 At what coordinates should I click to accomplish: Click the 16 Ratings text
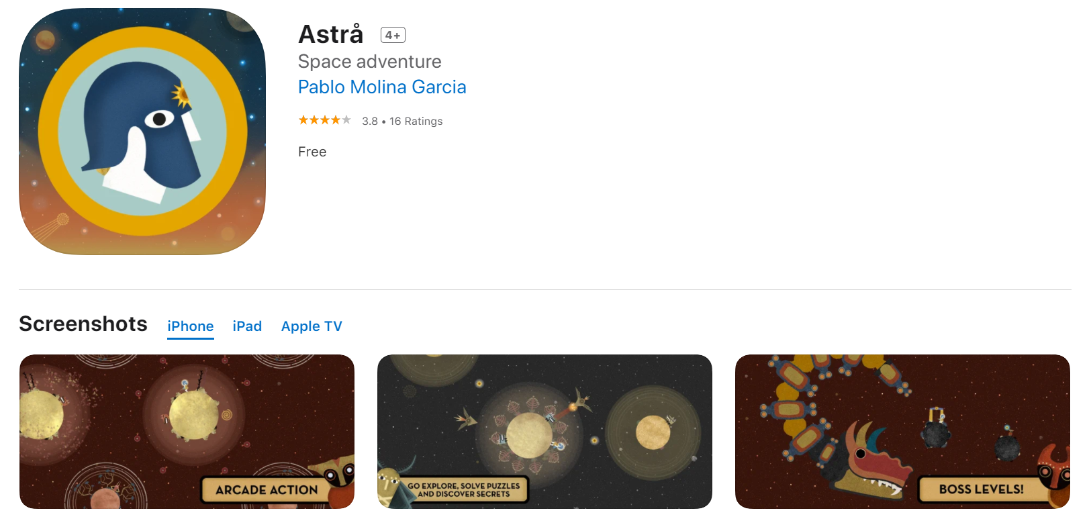(416, 122)
